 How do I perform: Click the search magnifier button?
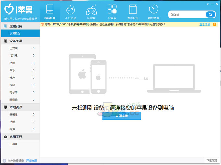click(x=210, y=14)
